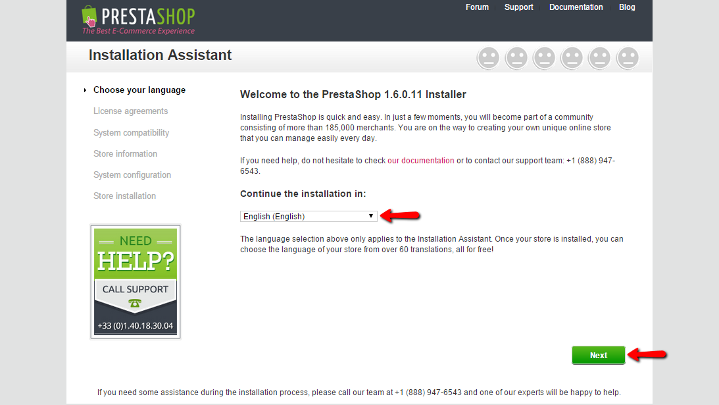Viewport: 719px width, 405px height.
Task: Click the dropdown arrow beside English (English)
Action: [x=371, y=216]
